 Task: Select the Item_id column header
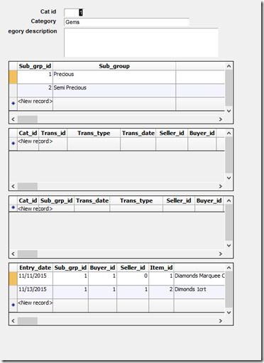161,268
